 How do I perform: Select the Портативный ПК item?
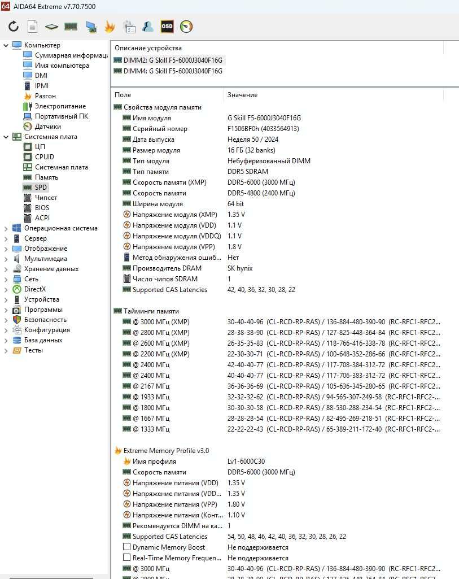56,116
